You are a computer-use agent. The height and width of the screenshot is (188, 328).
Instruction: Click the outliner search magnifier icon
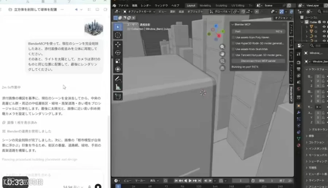pos(319,12)
